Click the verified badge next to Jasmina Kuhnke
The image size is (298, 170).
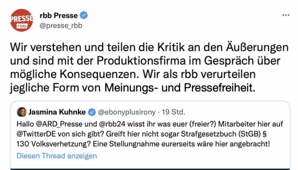tap(91, 112)
